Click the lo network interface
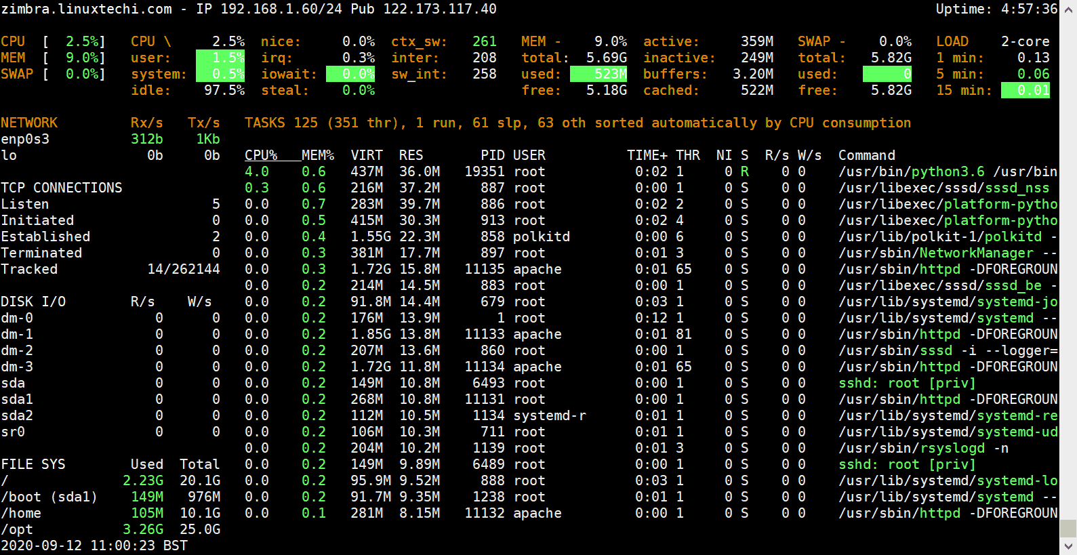This screenshot has height=555, width=1077. tap(9, 155)
